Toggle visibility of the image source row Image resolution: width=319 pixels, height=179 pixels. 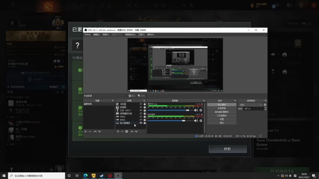(141, 107)
